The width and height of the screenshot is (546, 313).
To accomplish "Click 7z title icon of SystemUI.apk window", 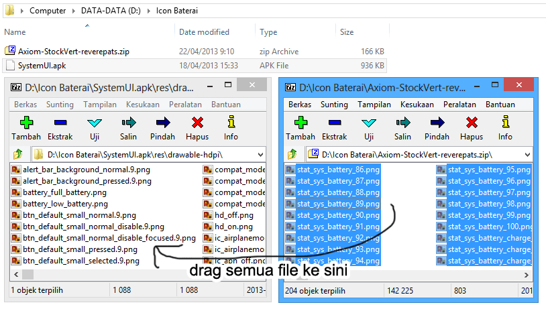I will coord(16,87).
